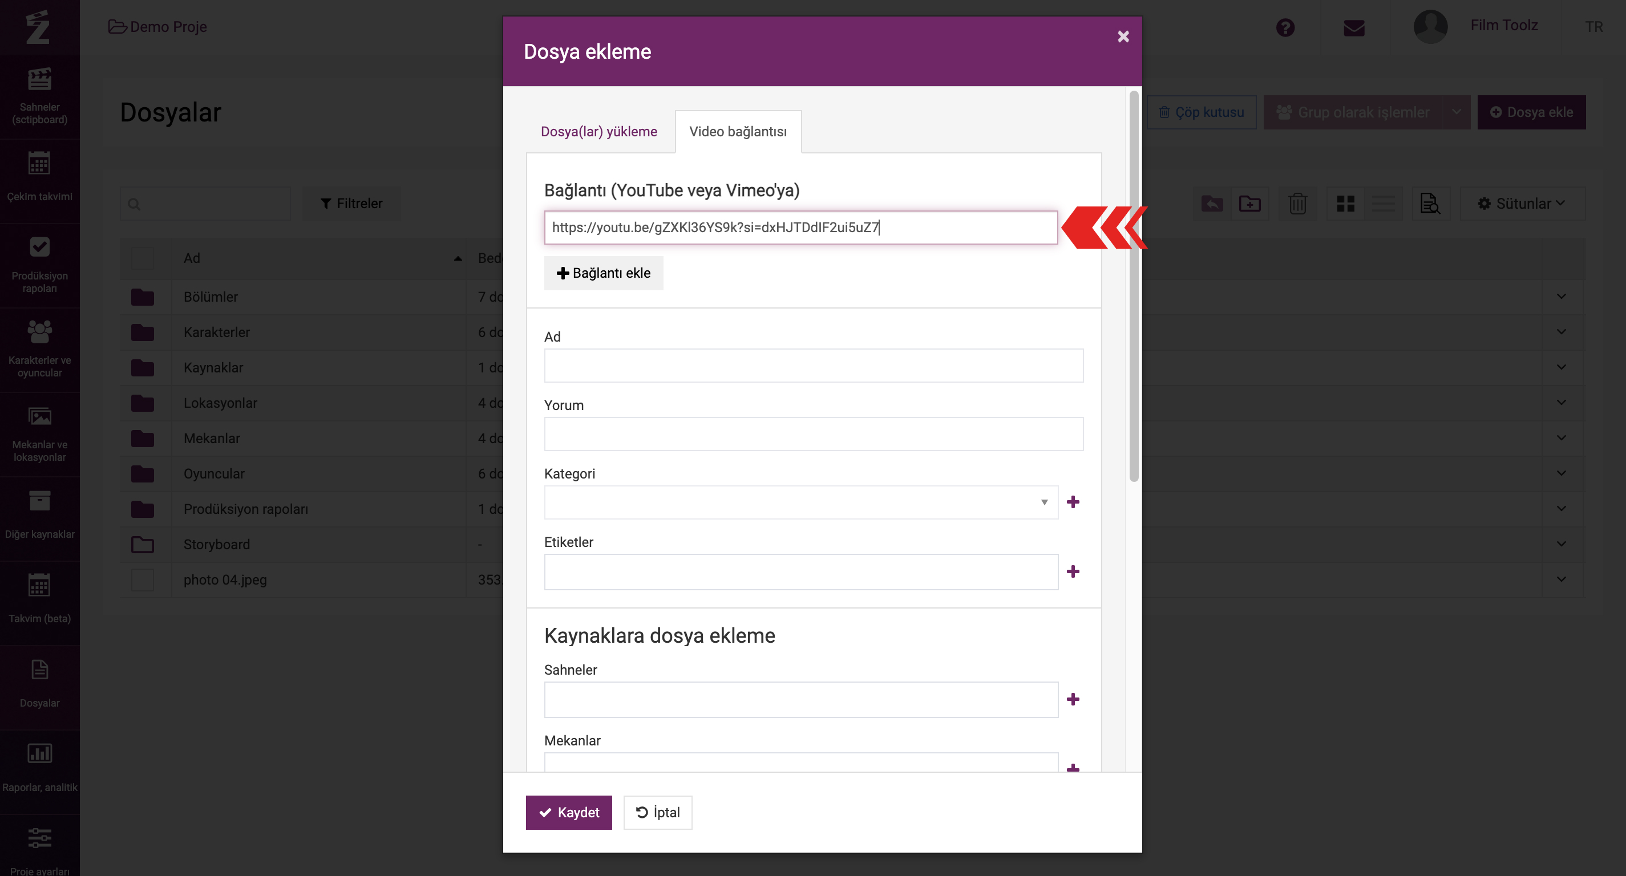Image resolution: width=1626 pixels, height=876 pixels.
Task: Open the Filtreler button
Action: tap(351, 204)
